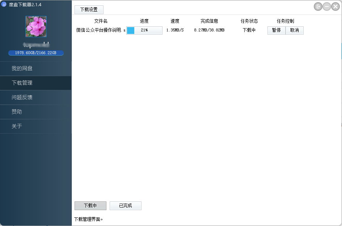The height and width of the screenshot is (226, 342).
Task: Switch to 已完成 tab
Action: pos(126,205)
